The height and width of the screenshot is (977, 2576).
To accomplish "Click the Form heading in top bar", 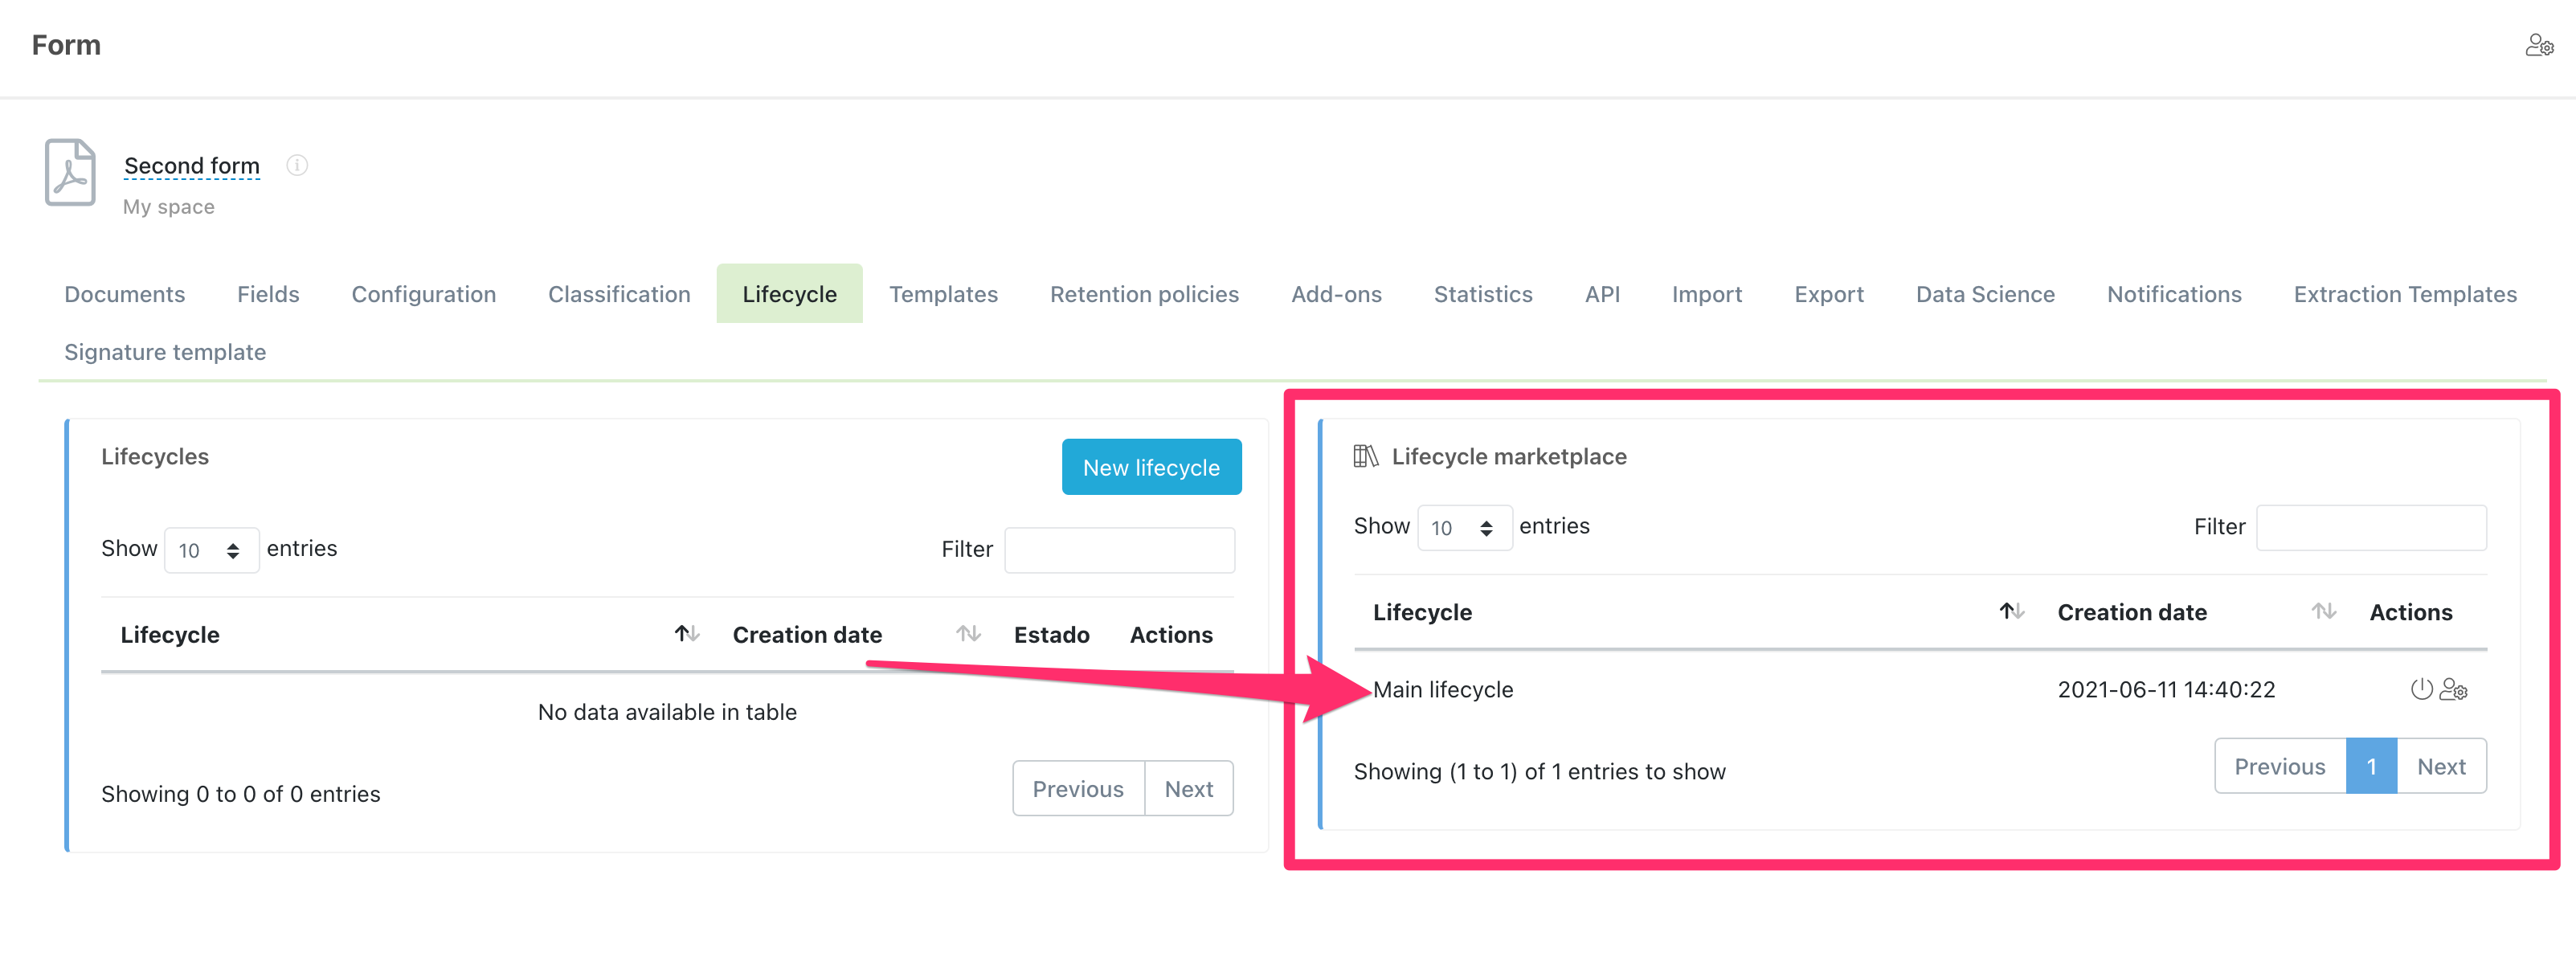I will tap(66, 45).
